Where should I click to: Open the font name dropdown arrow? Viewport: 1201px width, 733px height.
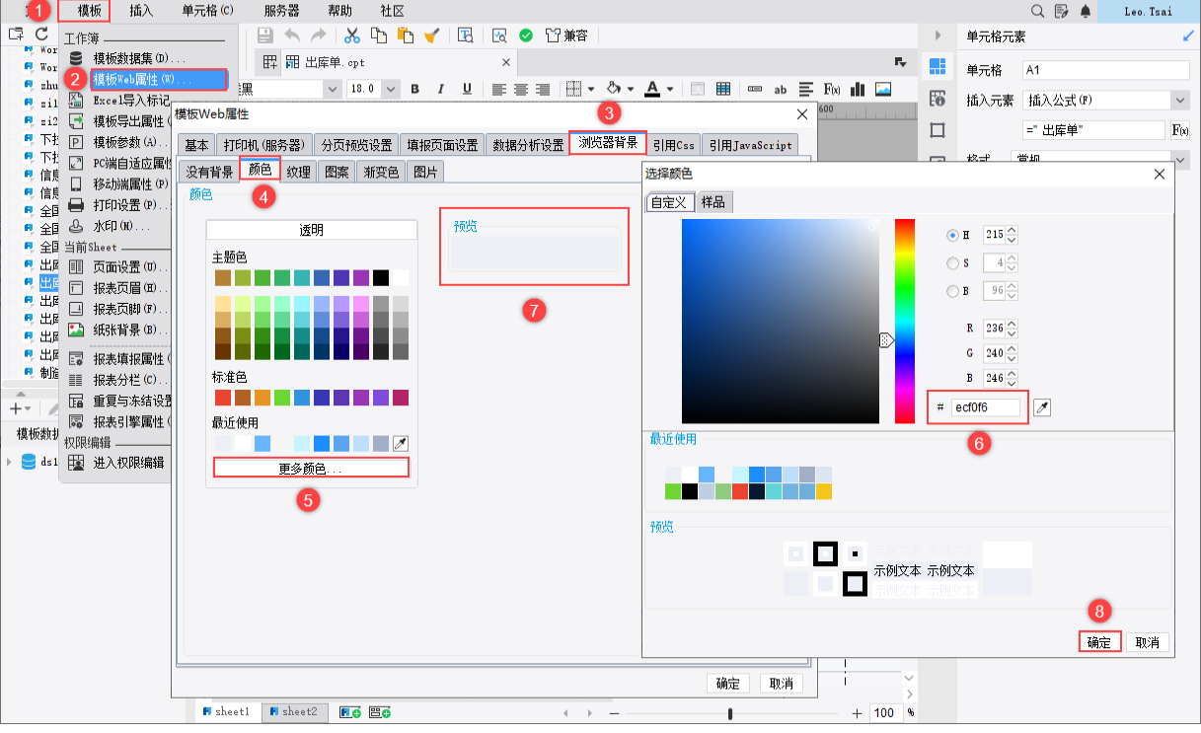(333, 89)
